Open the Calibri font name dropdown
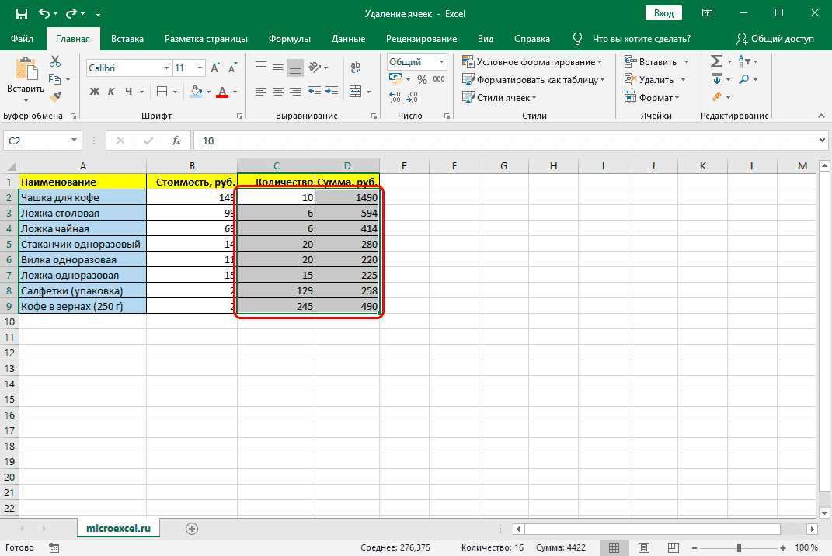832x556 pixels. click(x=127, y=68)
